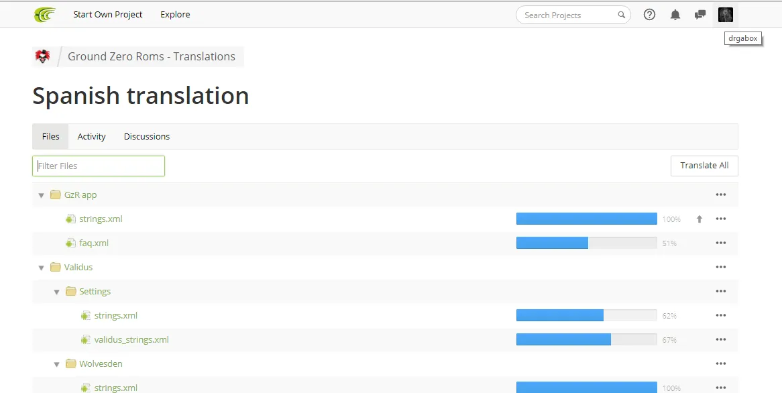Open more options for Validus folder
782x393 pixels.
(721, 267)
